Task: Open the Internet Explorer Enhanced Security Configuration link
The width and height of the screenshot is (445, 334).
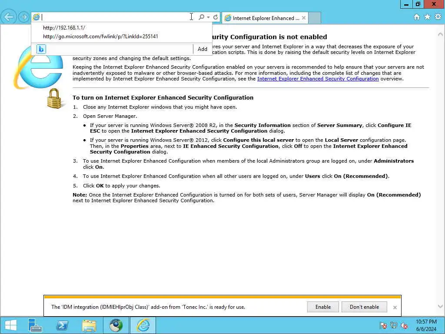Action: (318, 79)
